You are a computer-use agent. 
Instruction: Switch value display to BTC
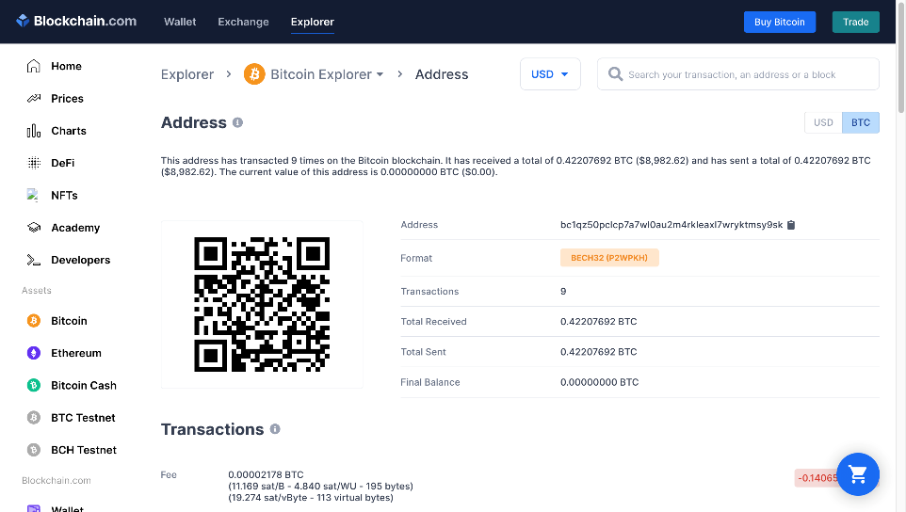[x=861, y=122]
